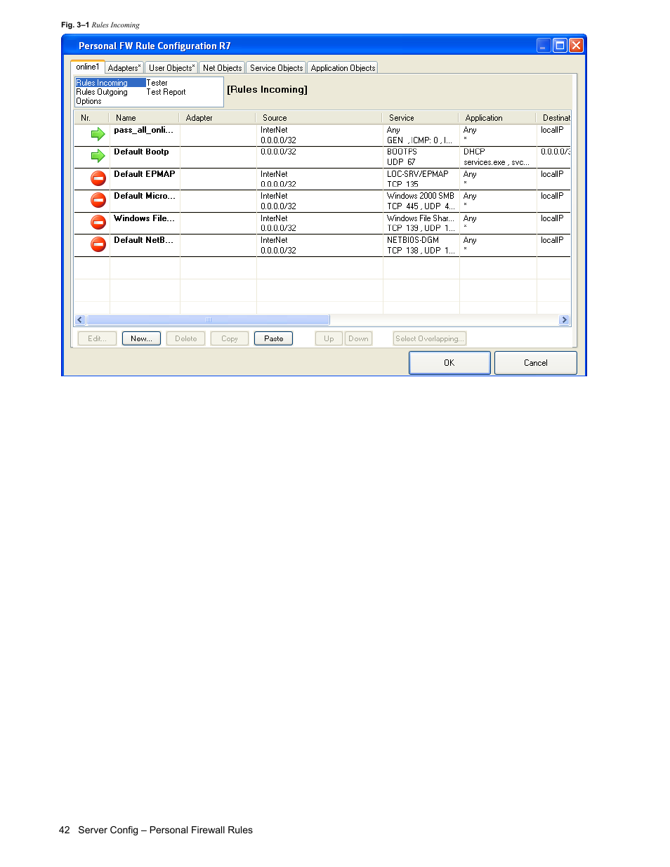The height and width of the screenshot is (867, 670).
Task: Select the Default Micro... rule name
Action: point(144,196)
